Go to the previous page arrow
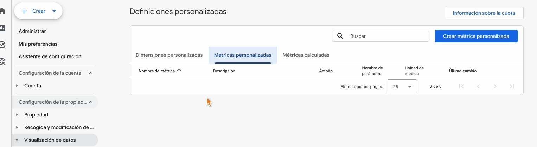 pos(478,86)
